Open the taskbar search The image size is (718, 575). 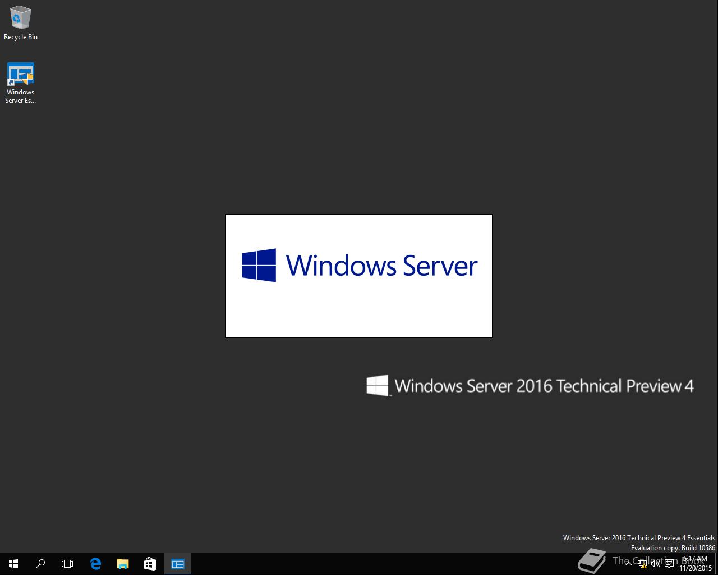pyautogui.click(x=40, y=564)
